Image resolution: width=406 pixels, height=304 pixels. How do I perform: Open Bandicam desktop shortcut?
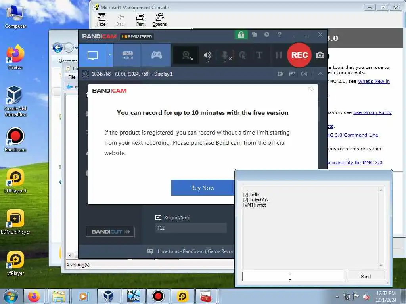coord(15,140)
